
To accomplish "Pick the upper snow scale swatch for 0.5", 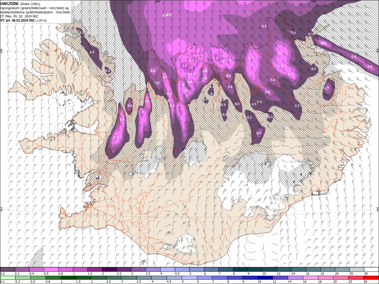I will 51,270.
